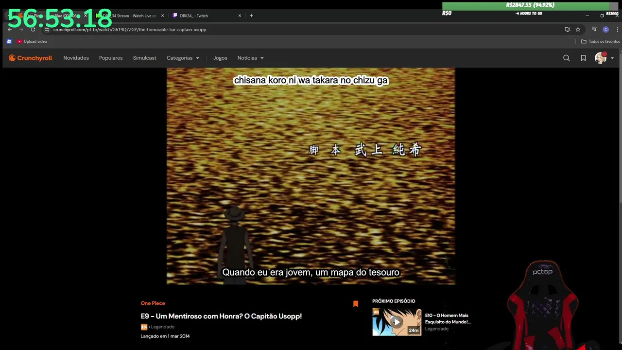Open site information icon in address bar
The width and height of the screenshot is (622, 350).
click(47, 30)
